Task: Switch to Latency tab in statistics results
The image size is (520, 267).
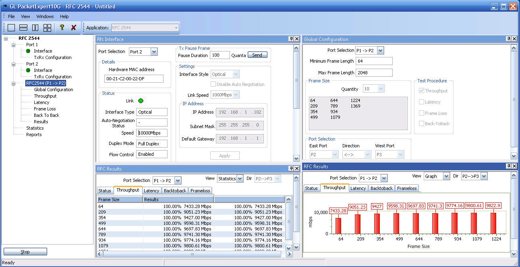Action: [151, 191]
